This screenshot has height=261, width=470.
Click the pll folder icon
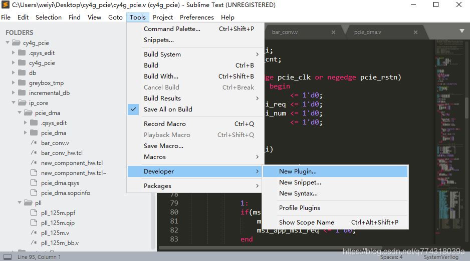coord(28,202)
